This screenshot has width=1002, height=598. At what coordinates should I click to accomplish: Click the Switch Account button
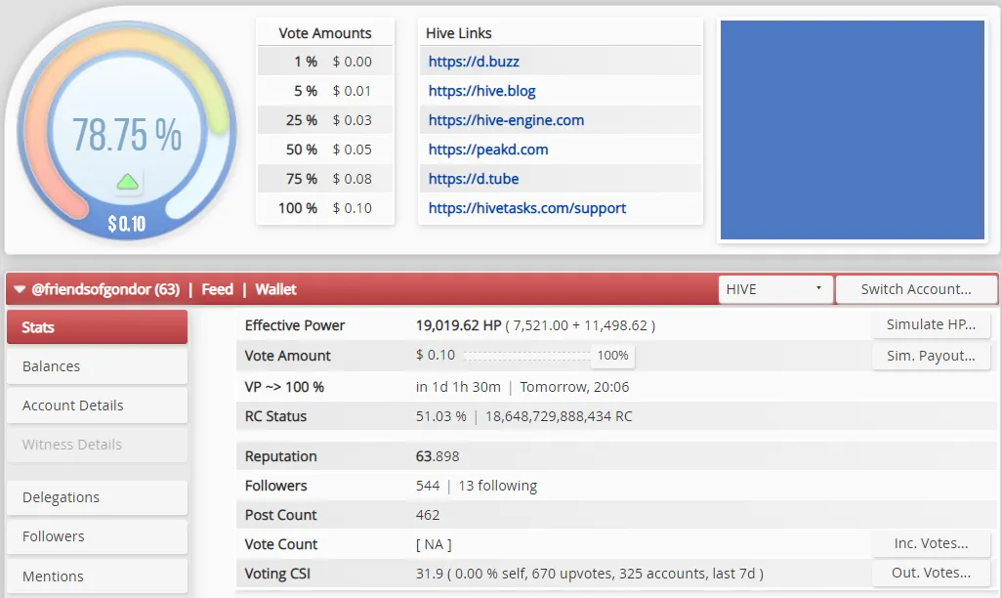click(x=916, y=289)
